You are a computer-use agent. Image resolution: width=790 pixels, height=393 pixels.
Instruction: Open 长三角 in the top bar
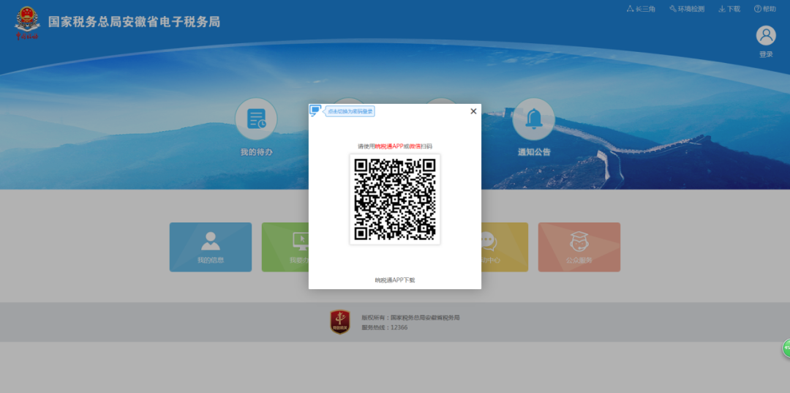641,9
